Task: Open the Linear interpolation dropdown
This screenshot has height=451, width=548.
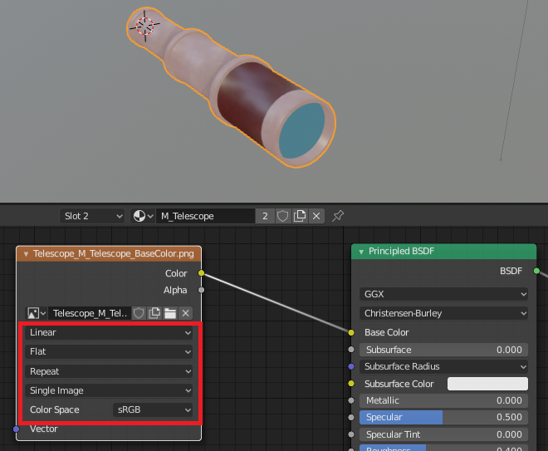Action: coord(109,332)
